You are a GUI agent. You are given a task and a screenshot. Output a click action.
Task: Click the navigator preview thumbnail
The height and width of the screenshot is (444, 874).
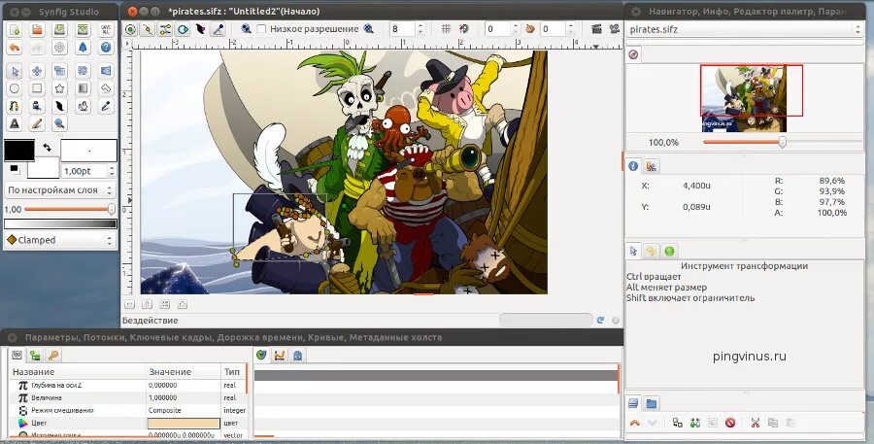(x=744, y=98)
